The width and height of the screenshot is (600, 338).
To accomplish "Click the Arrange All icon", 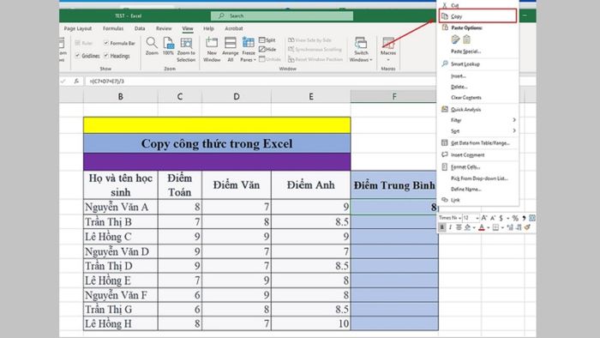I will (x=231, y=43).
